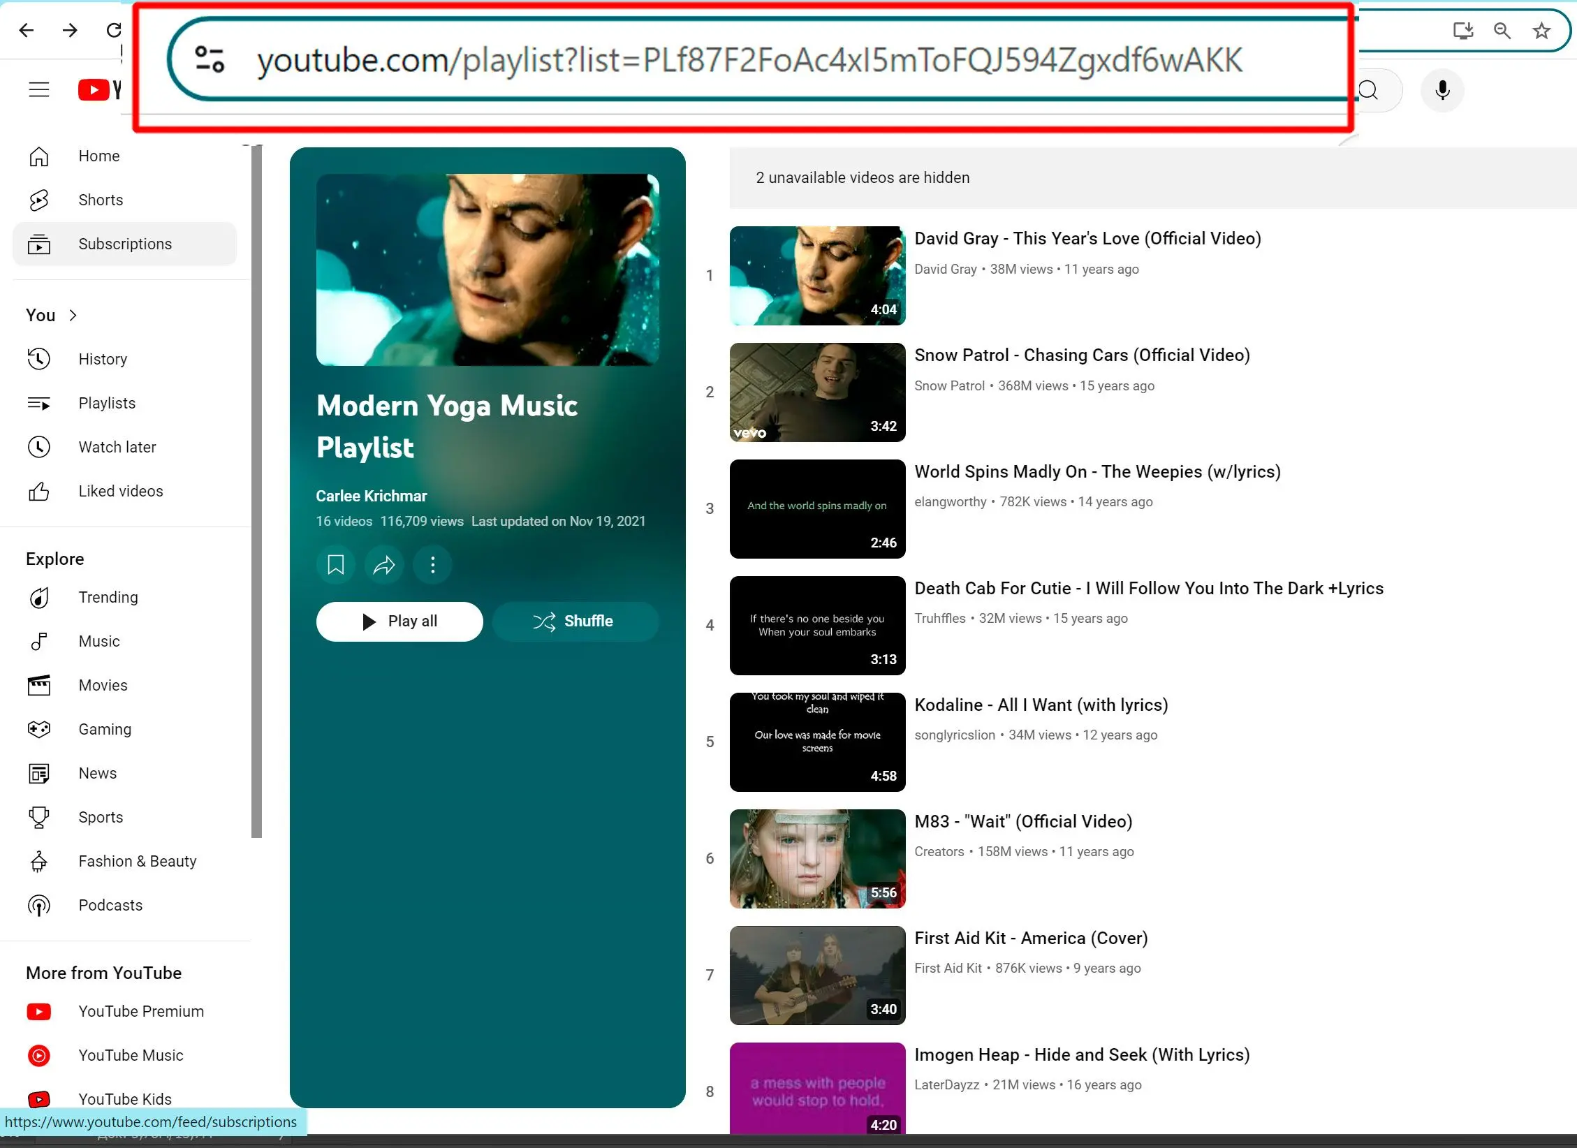Click the playlist cover thumbnail image
The image size is (1577, 1148).
[487, 270]
